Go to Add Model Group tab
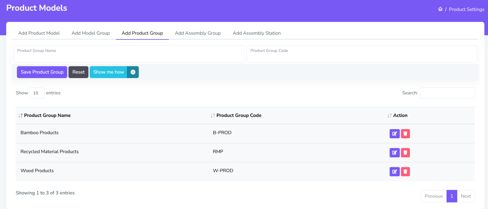This screenshot has height=209, width=488. click(91, 33)
